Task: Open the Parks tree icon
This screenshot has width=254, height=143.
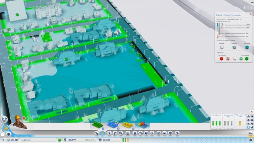Action: click(x=170, y=133)
